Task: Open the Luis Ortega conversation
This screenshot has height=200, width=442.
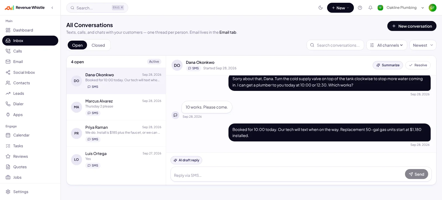Action: pyautogui.click(x=116, y=160)
